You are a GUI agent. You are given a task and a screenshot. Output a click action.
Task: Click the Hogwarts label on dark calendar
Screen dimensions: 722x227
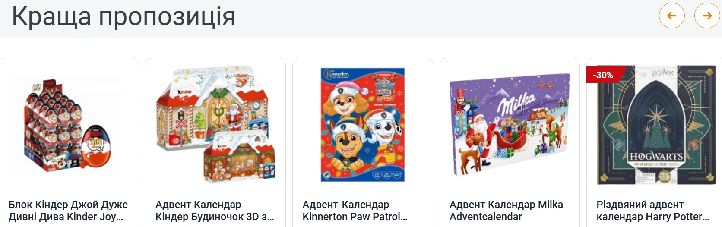pos(655,156)
